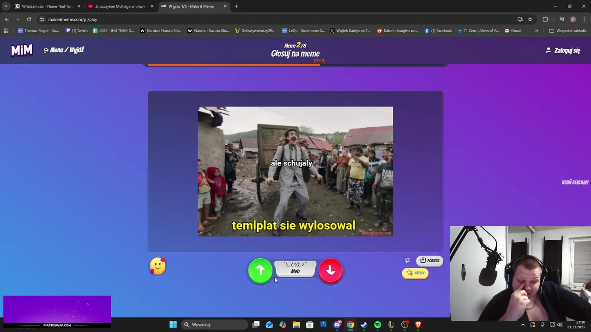Open the emoji reaction smiley
591x332 pixels.
click(158, 267)
